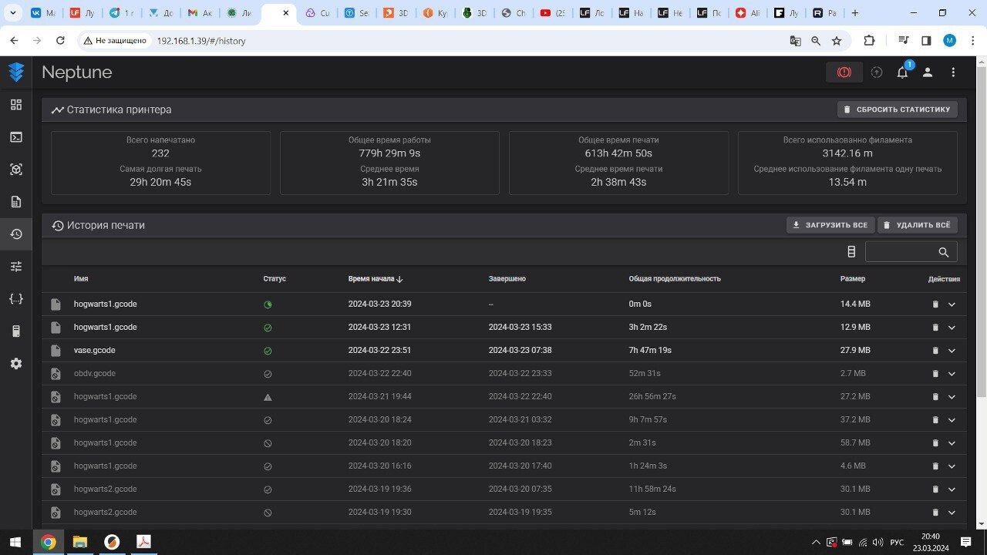Open the three-dot menu in header

point(953,72)
